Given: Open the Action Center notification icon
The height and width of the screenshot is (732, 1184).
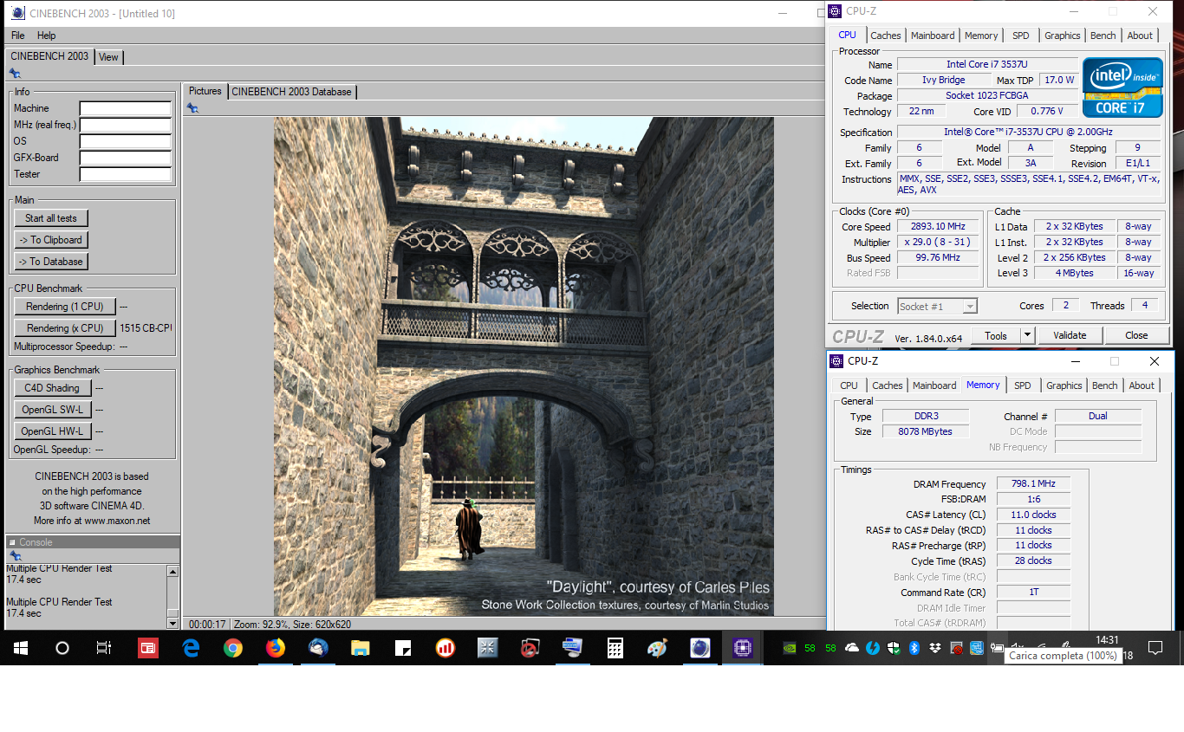Looking at the screenshot, I should (x=1155, y=647).
